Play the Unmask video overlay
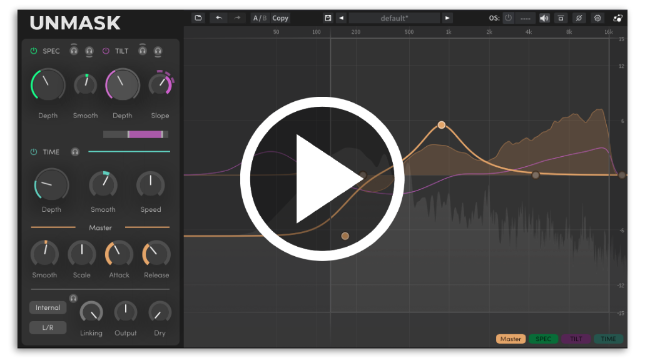 tap(322, 179)
